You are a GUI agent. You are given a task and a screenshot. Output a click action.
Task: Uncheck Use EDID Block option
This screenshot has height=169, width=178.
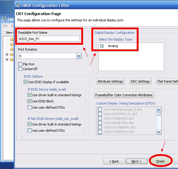[30, 101]
